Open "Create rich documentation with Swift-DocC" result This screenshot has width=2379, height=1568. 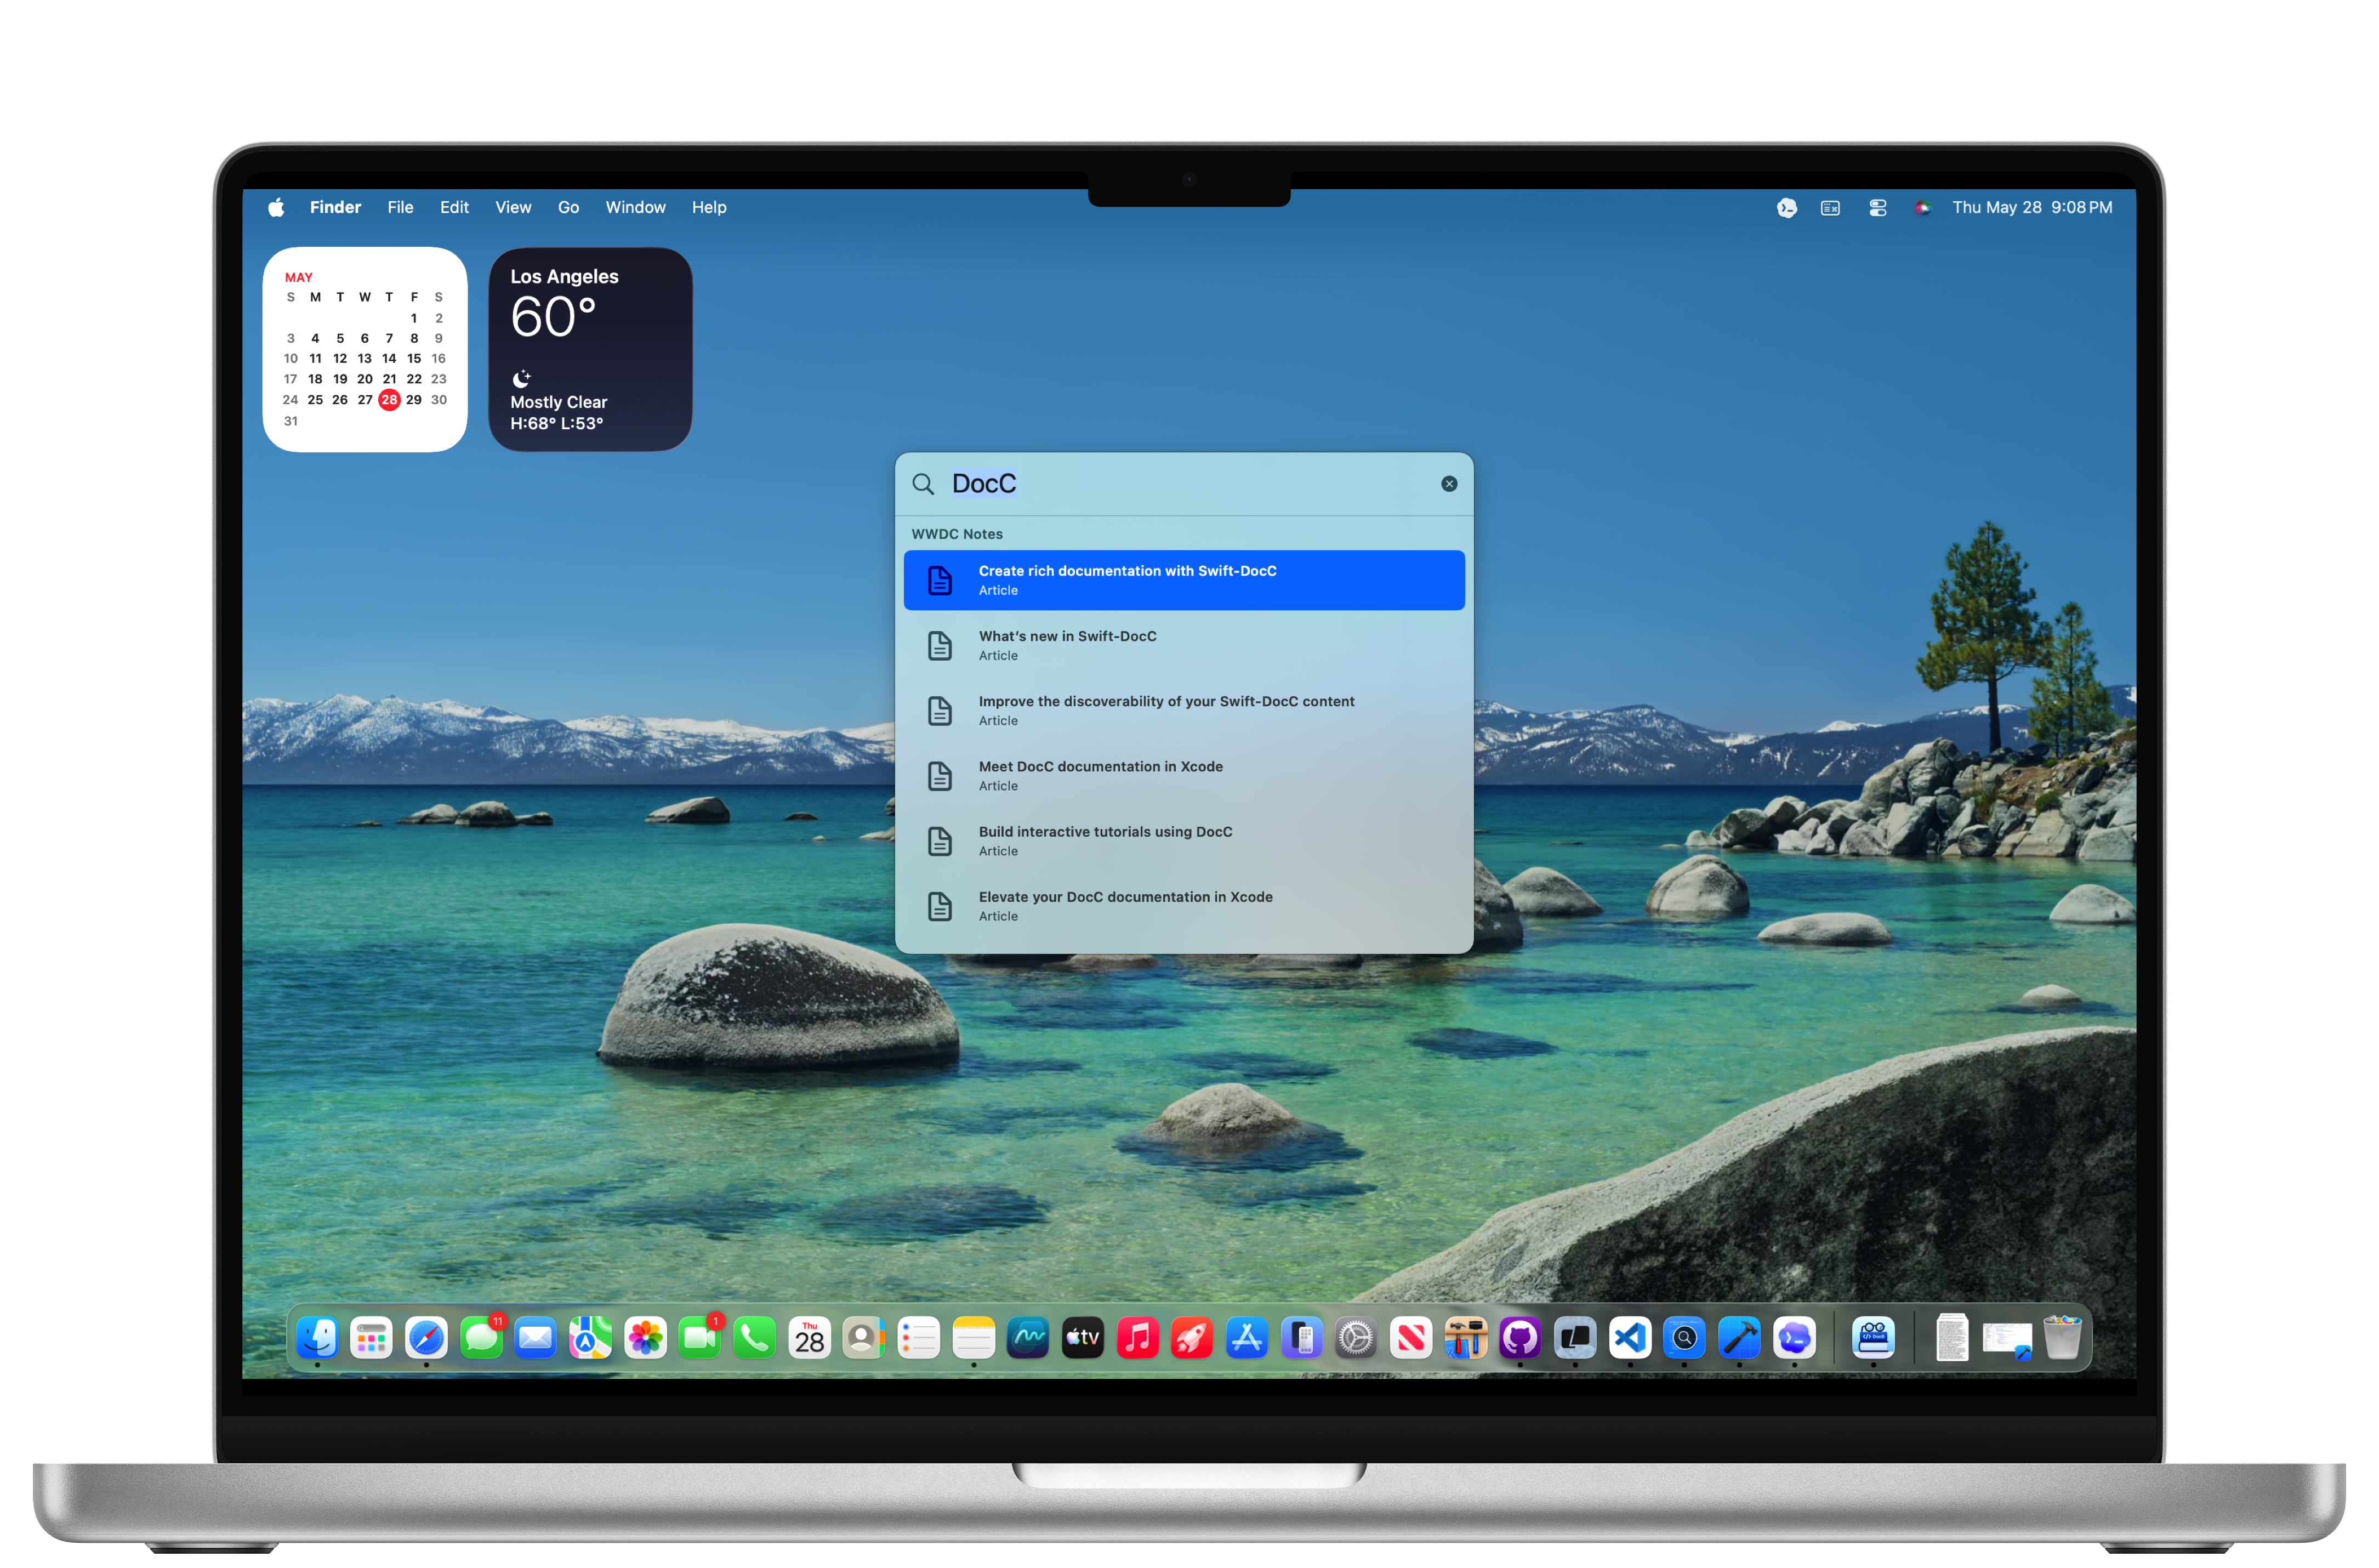(x=1183, y=580)
